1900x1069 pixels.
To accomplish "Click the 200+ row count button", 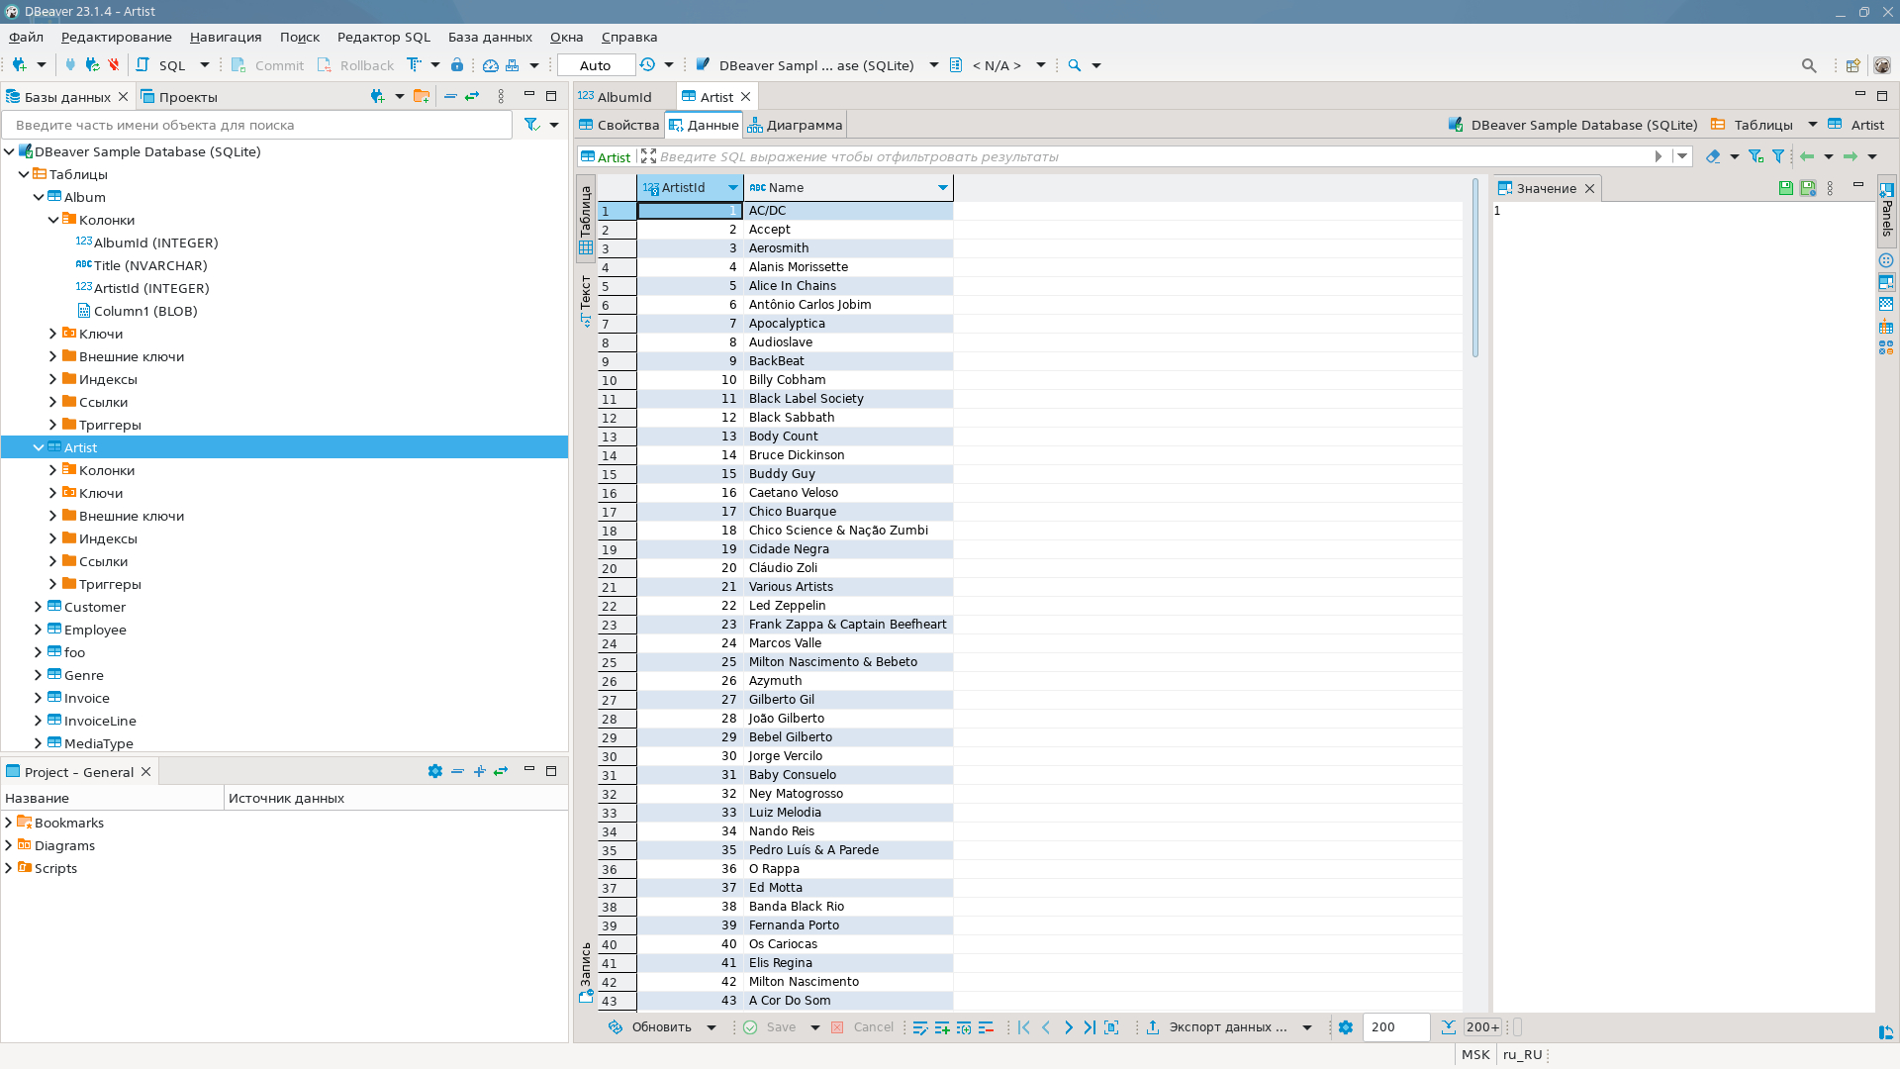I will (x=1482, y=1027).
